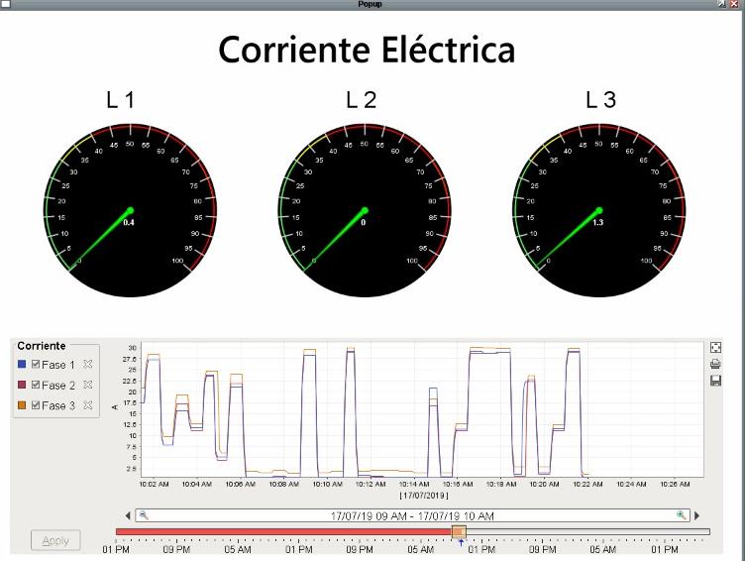This screenshot has width=745, height=561.
Task: Hide the Fase 3 series via its checkbox
Action: [x=36, y=405]
